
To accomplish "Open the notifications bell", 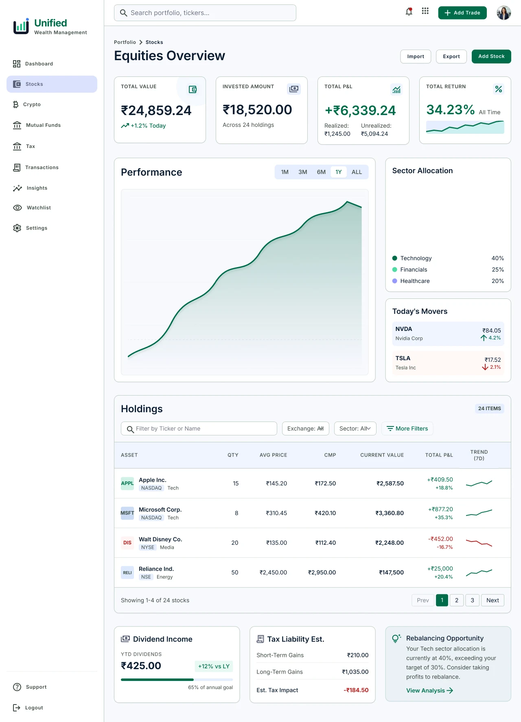I will (409, 12).
